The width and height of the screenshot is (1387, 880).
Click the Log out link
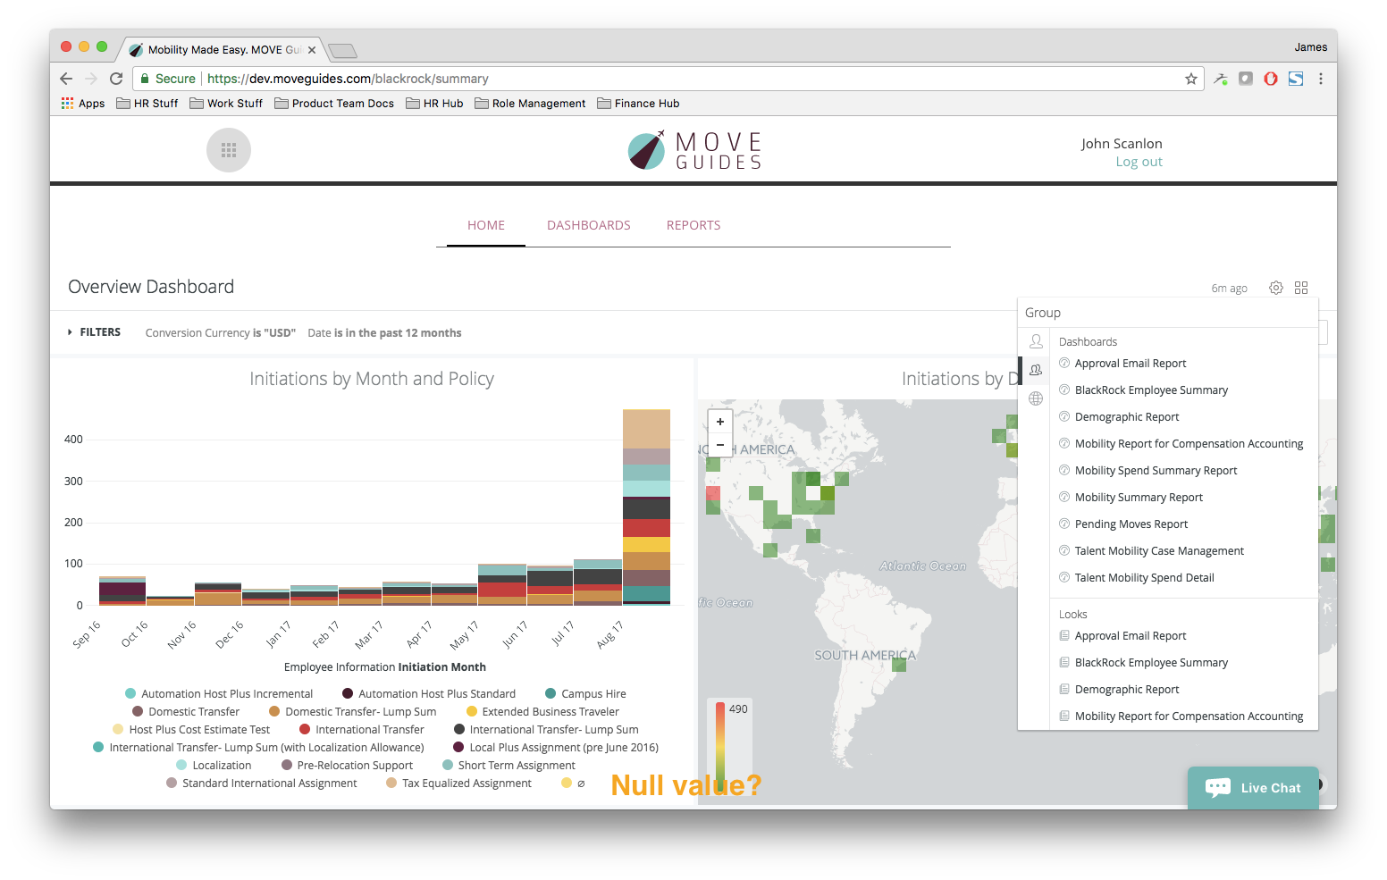[x=1139, y=162]
